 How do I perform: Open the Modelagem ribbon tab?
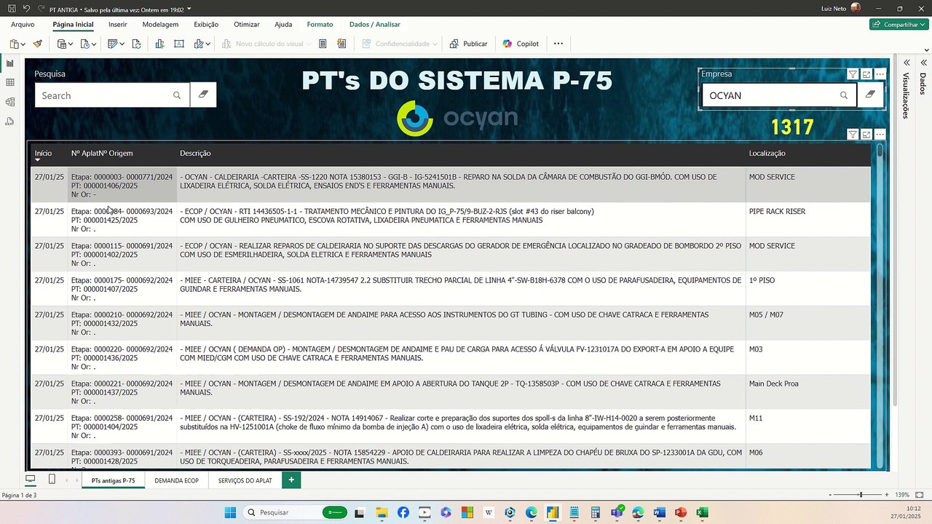(160, 24)
